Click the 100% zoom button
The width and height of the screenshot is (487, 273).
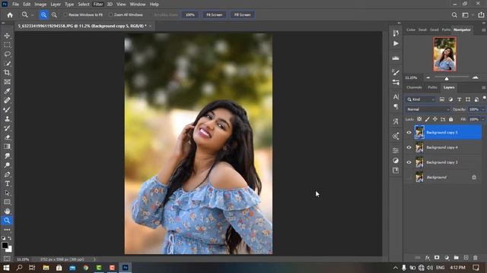[x=189, y=15]
